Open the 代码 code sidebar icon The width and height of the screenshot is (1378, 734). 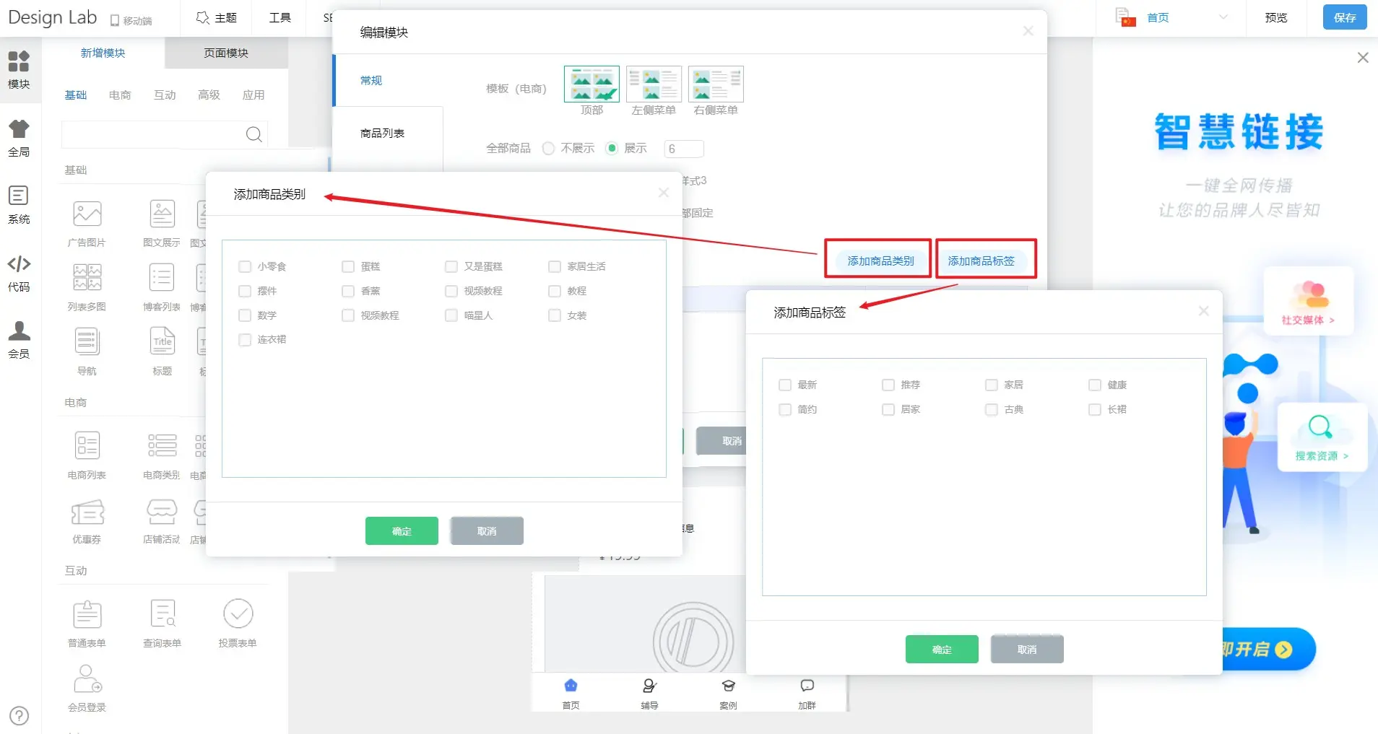pos(19,273)
